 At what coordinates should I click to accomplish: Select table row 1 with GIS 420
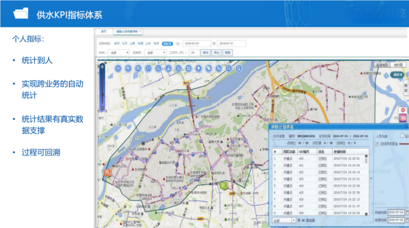click(319, 159)
